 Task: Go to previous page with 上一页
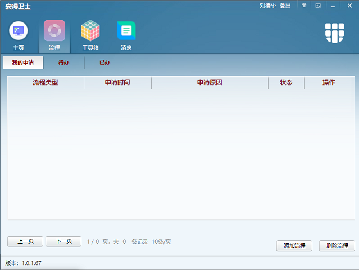coord(25,241)
